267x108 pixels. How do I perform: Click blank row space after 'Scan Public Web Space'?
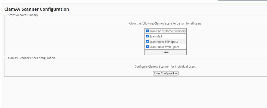pos(183,47)
